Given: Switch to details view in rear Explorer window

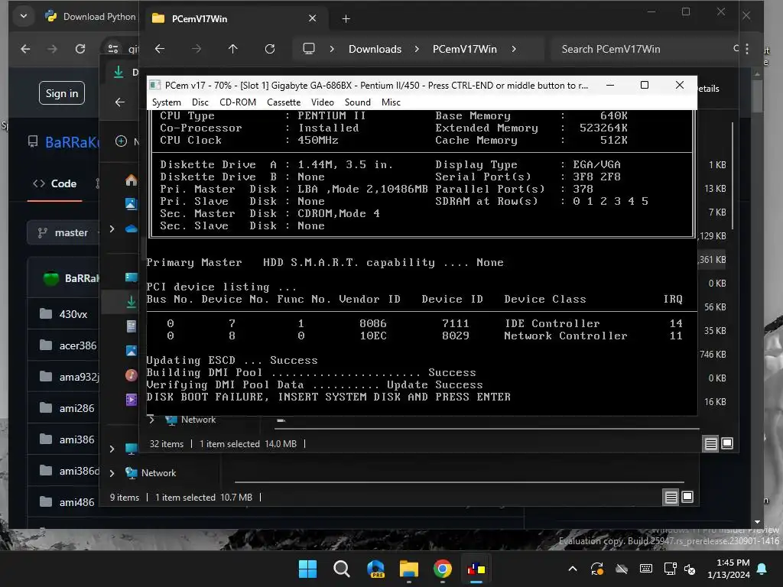Looking at the screenshot, I should (x=671, y=497).
